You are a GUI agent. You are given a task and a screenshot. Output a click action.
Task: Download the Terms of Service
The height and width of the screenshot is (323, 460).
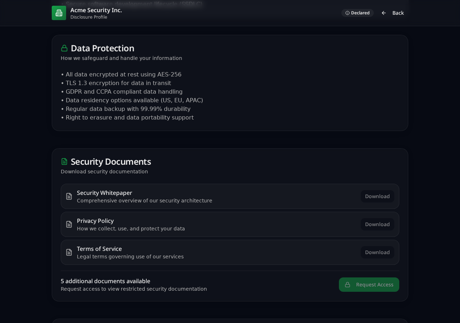pyautogui.click(x=377, y=252)
